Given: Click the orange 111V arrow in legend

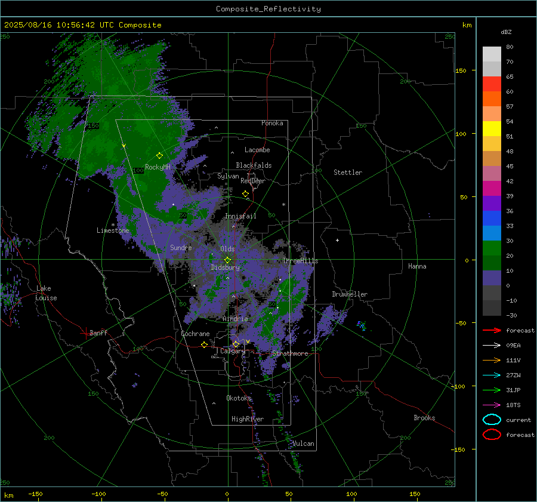Looking at the screenshot, I should pos(492,360).
